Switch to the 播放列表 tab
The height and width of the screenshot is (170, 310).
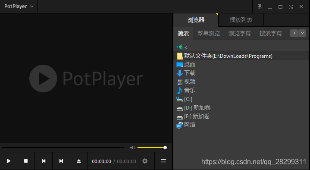click(x=241, y=20)
